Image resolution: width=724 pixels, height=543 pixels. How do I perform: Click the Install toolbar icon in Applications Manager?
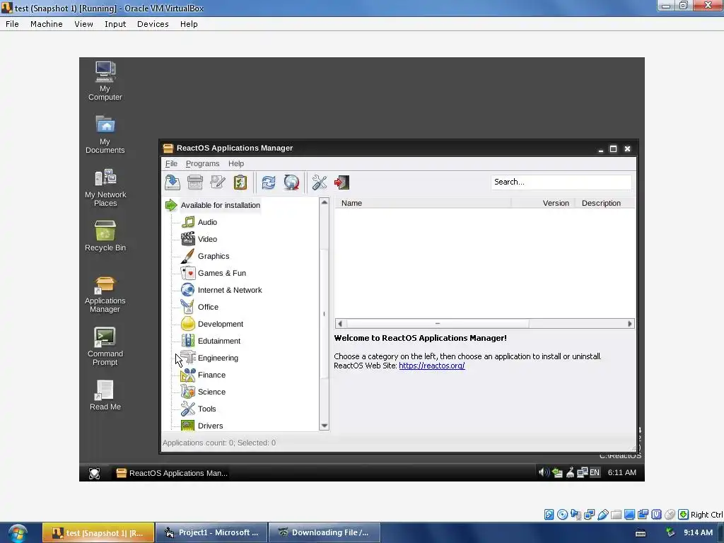pyautogui.click(x=173, y=182)
